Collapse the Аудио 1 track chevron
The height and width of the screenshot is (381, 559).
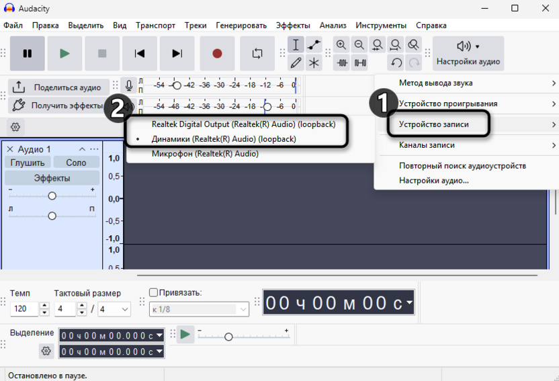(x=82, y=149)
